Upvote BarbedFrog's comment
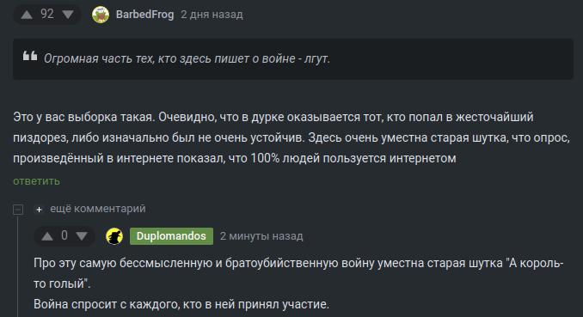Viewport: 583px width, 317px height. [x=27, y=15]
